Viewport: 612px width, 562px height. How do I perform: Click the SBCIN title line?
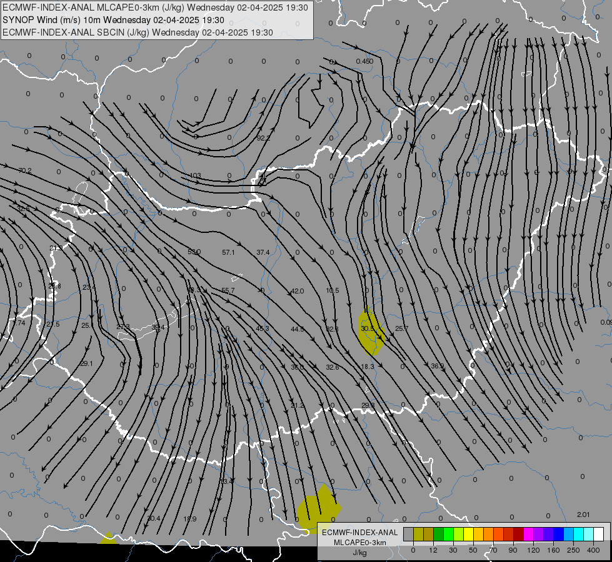pyautogui.click(x=138, y=32)
